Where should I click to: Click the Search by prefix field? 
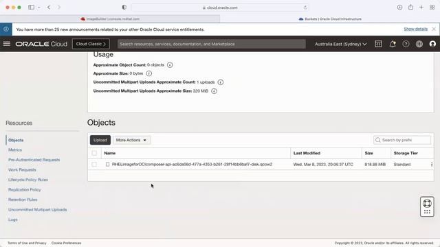[x=402, y=140]
